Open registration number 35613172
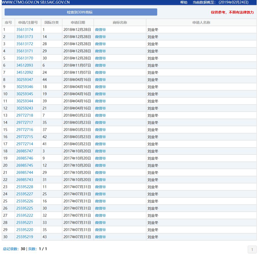260x254 pixels. (25, 44)
